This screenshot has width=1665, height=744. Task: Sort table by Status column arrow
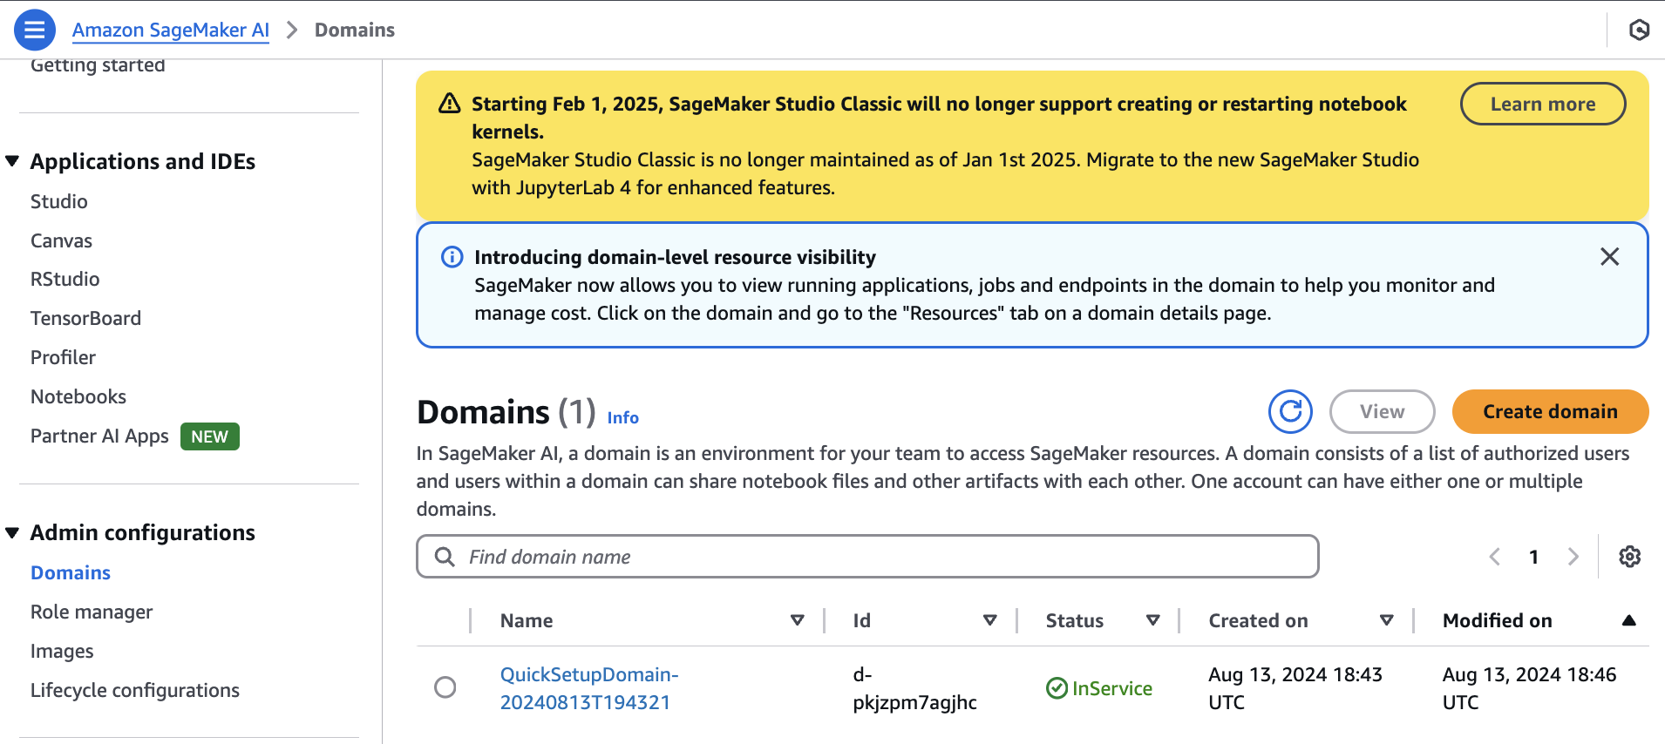pos(1152,620)
